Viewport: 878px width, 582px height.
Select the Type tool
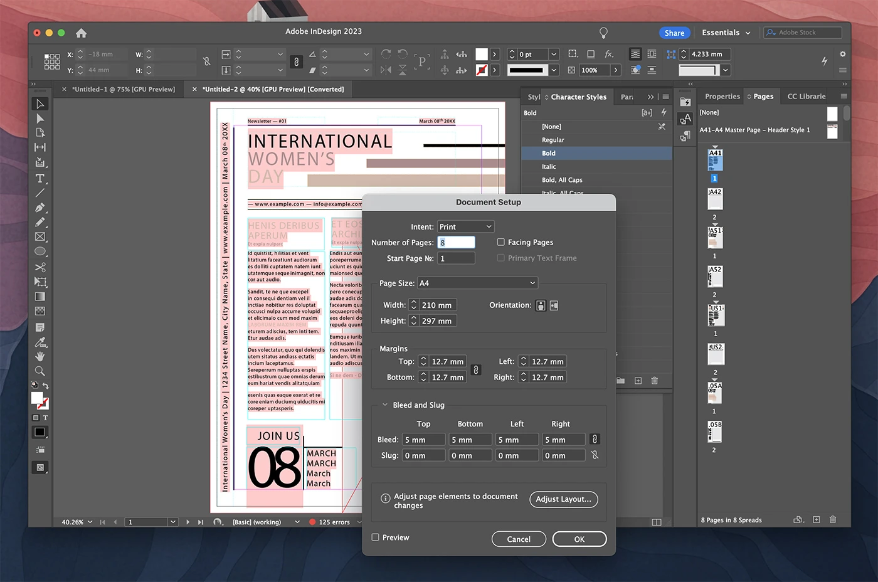point(40,179)
